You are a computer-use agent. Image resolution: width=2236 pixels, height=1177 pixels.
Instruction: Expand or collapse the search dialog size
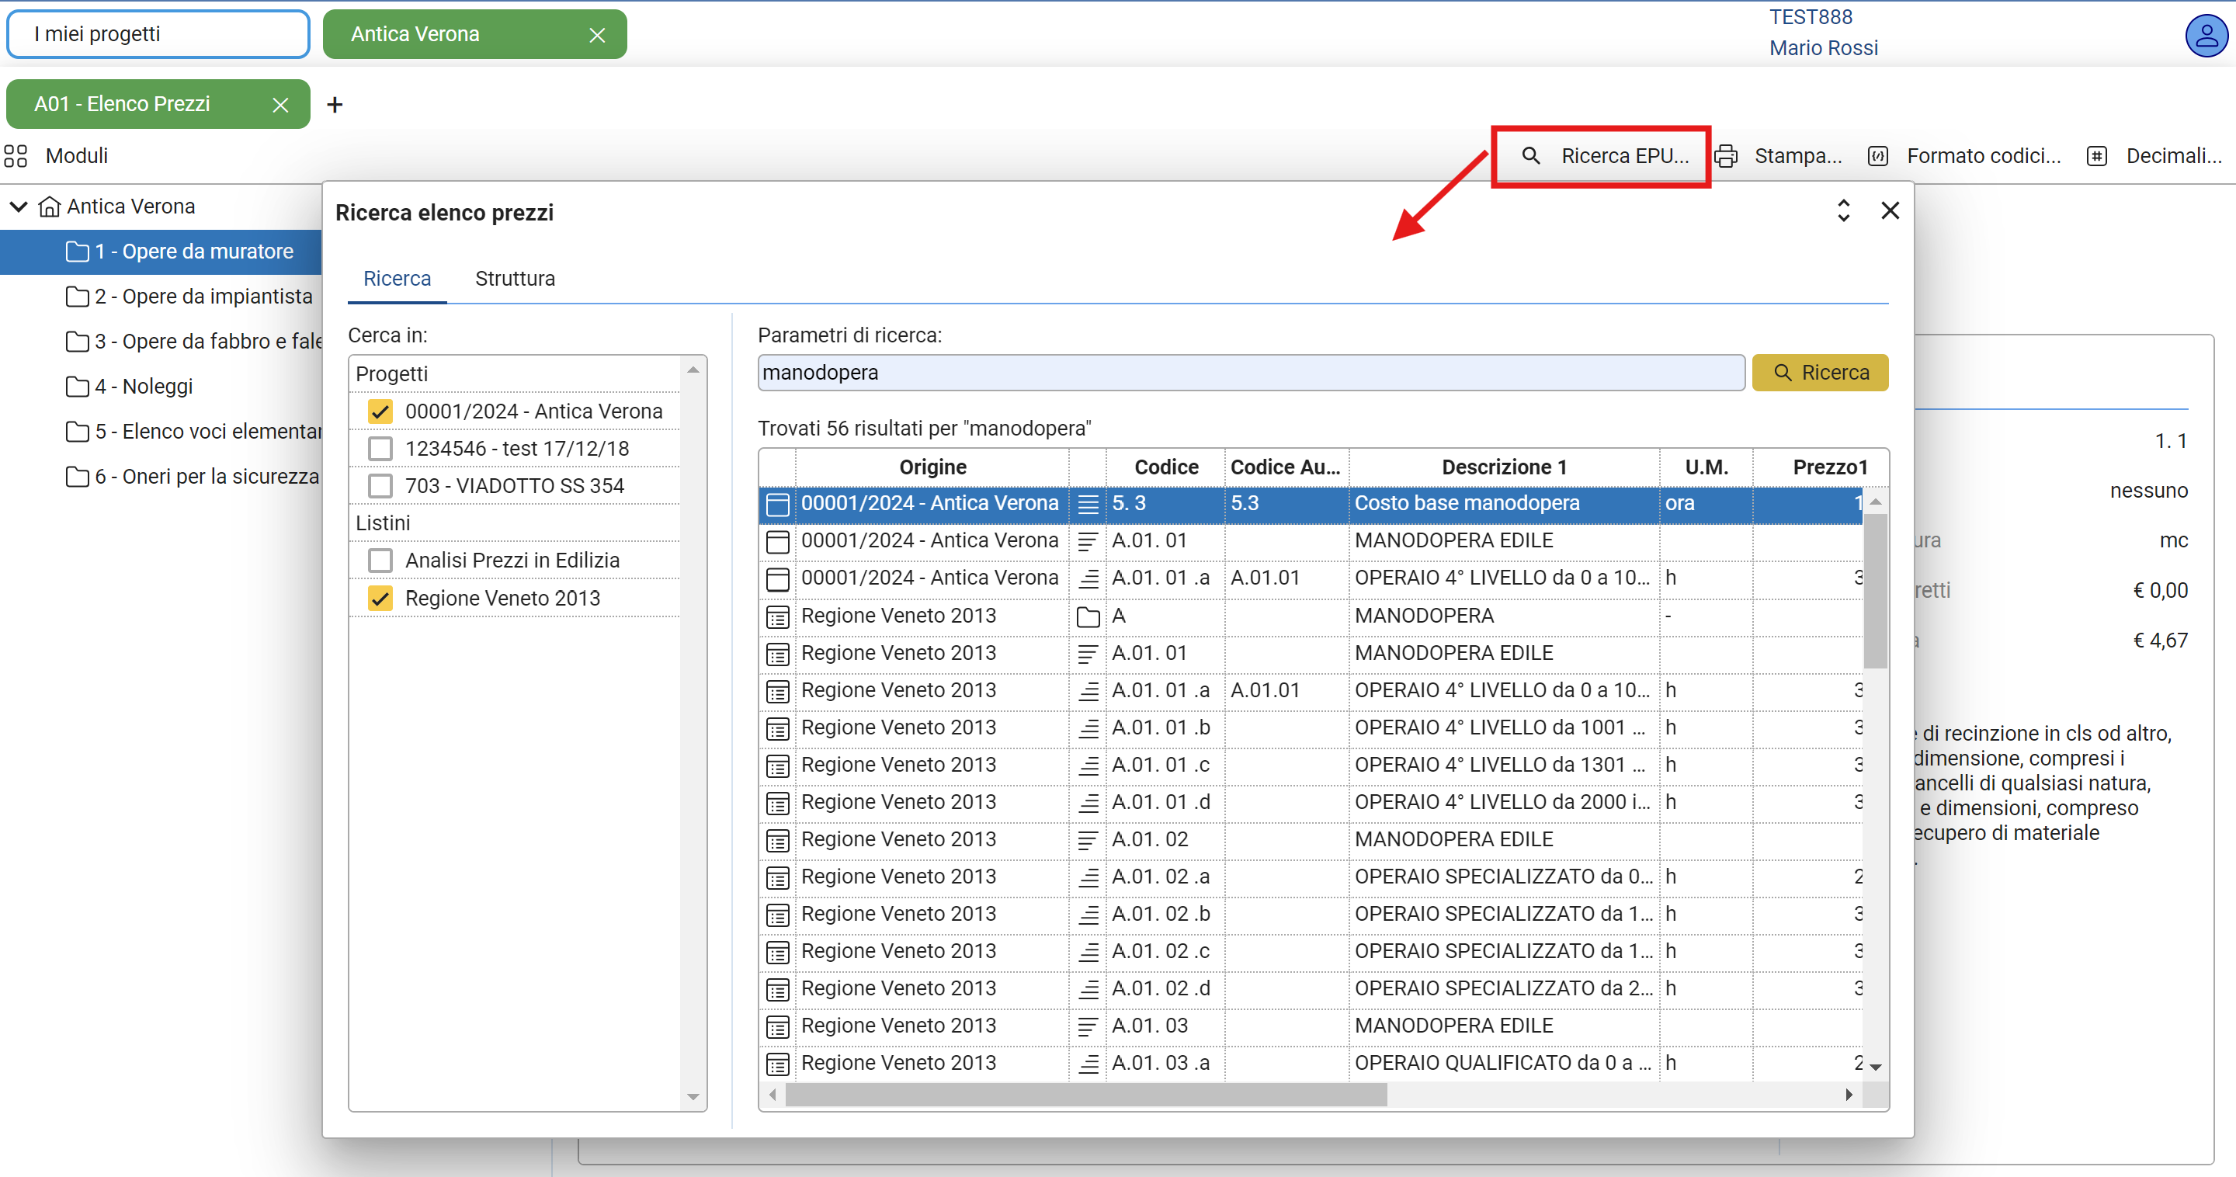pos(1843,211)
